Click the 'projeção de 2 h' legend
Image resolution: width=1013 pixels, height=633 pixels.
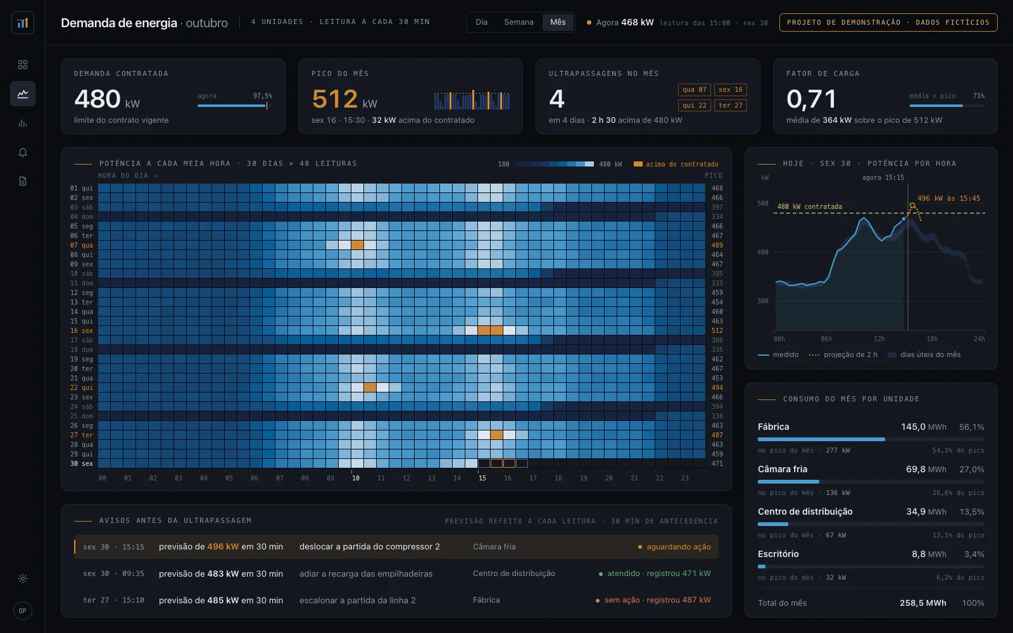(843, 355)
